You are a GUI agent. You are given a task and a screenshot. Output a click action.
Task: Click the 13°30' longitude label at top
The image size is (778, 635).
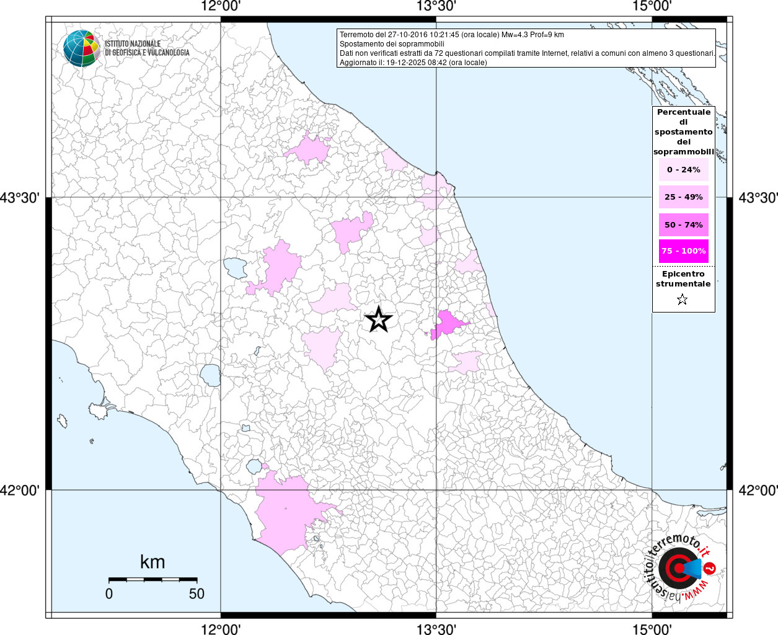point(436,6)
